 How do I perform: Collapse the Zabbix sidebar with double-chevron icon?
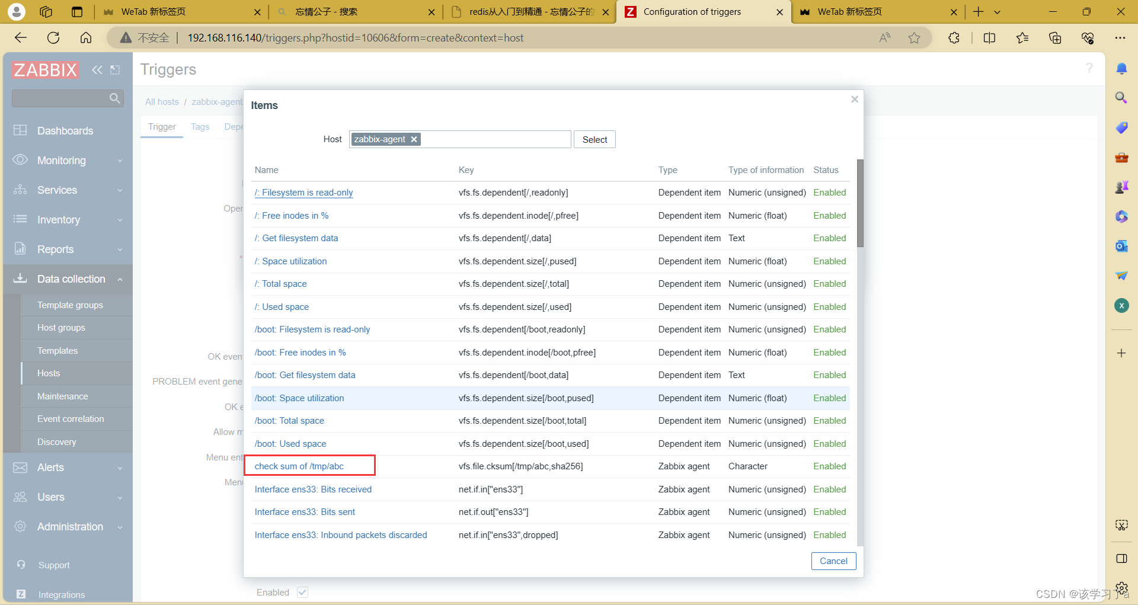[x=97, y=70]
